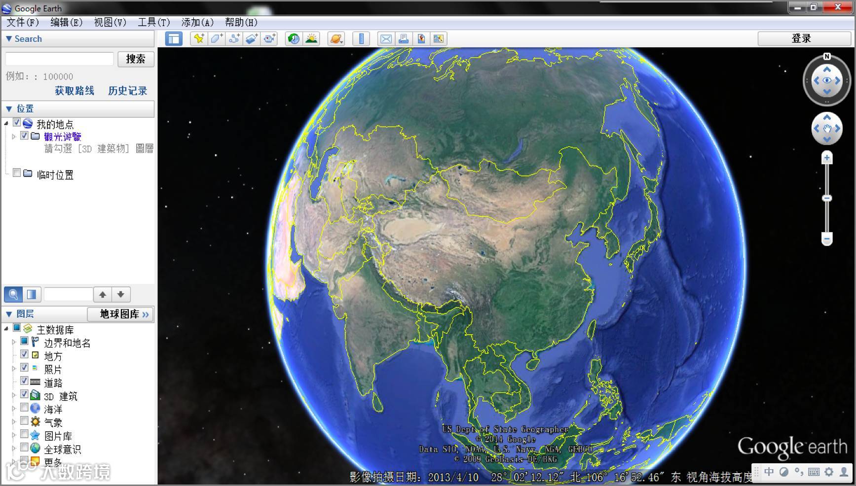Viewport: 856px width, 486px height.
Task: Toggle the 我的地点 checkbox
Action: (17, 122)
